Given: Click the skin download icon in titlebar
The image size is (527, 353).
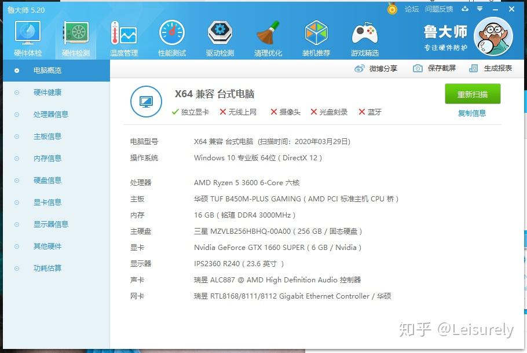Looking at the screenshot, I should click(466, 9).
